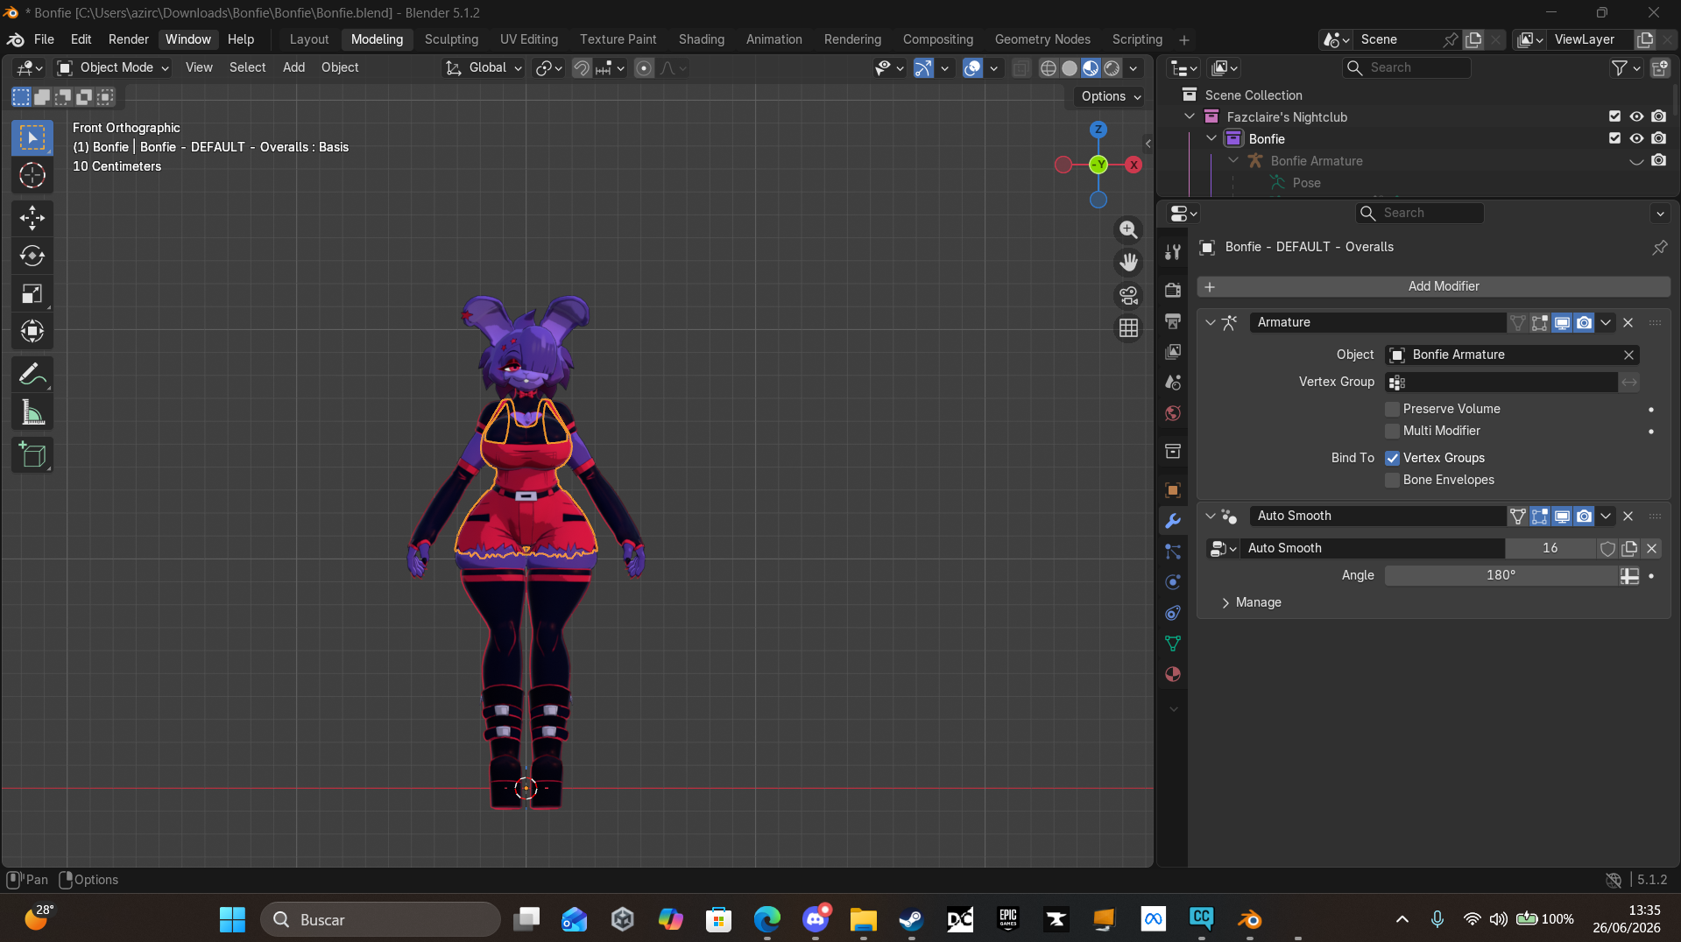
Task: Switch perspective/orthographic with the grid gizmo
Action: [1128, 328]
